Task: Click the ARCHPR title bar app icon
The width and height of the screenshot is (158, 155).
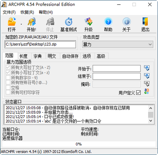Action: point(4,4)
